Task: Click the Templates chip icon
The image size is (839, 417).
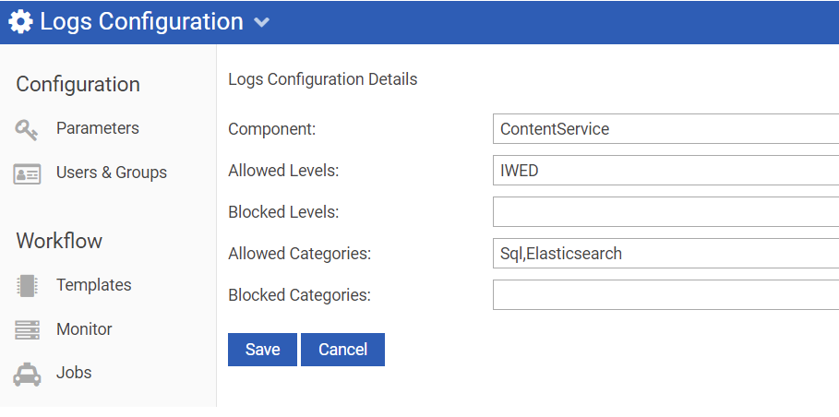Action: click(x=27, y=286)
